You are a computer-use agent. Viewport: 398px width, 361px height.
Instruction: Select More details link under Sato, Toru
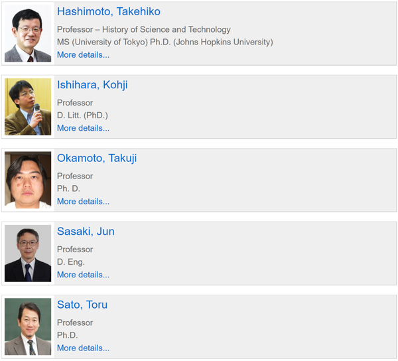click(x=83, y=348)
